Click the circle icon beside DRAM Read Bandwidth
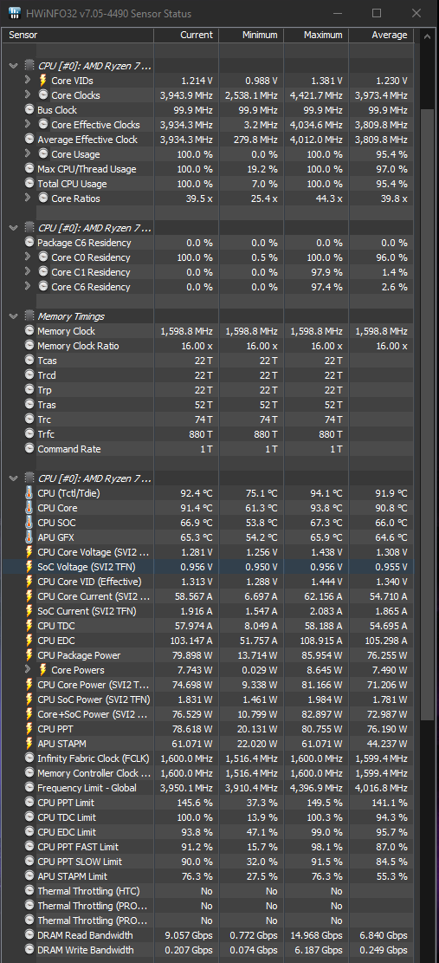The image size is (439, 963). click(x=29, y=935)
